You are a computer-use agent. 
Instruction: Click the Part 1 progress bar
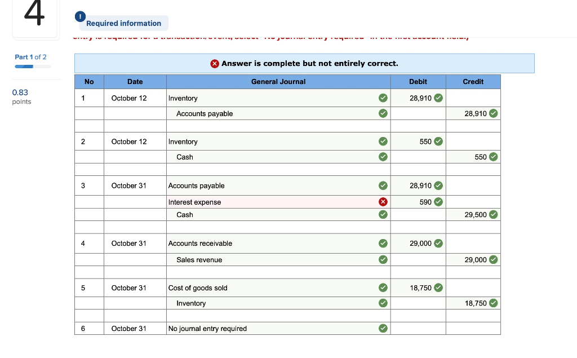coord(32,65)
